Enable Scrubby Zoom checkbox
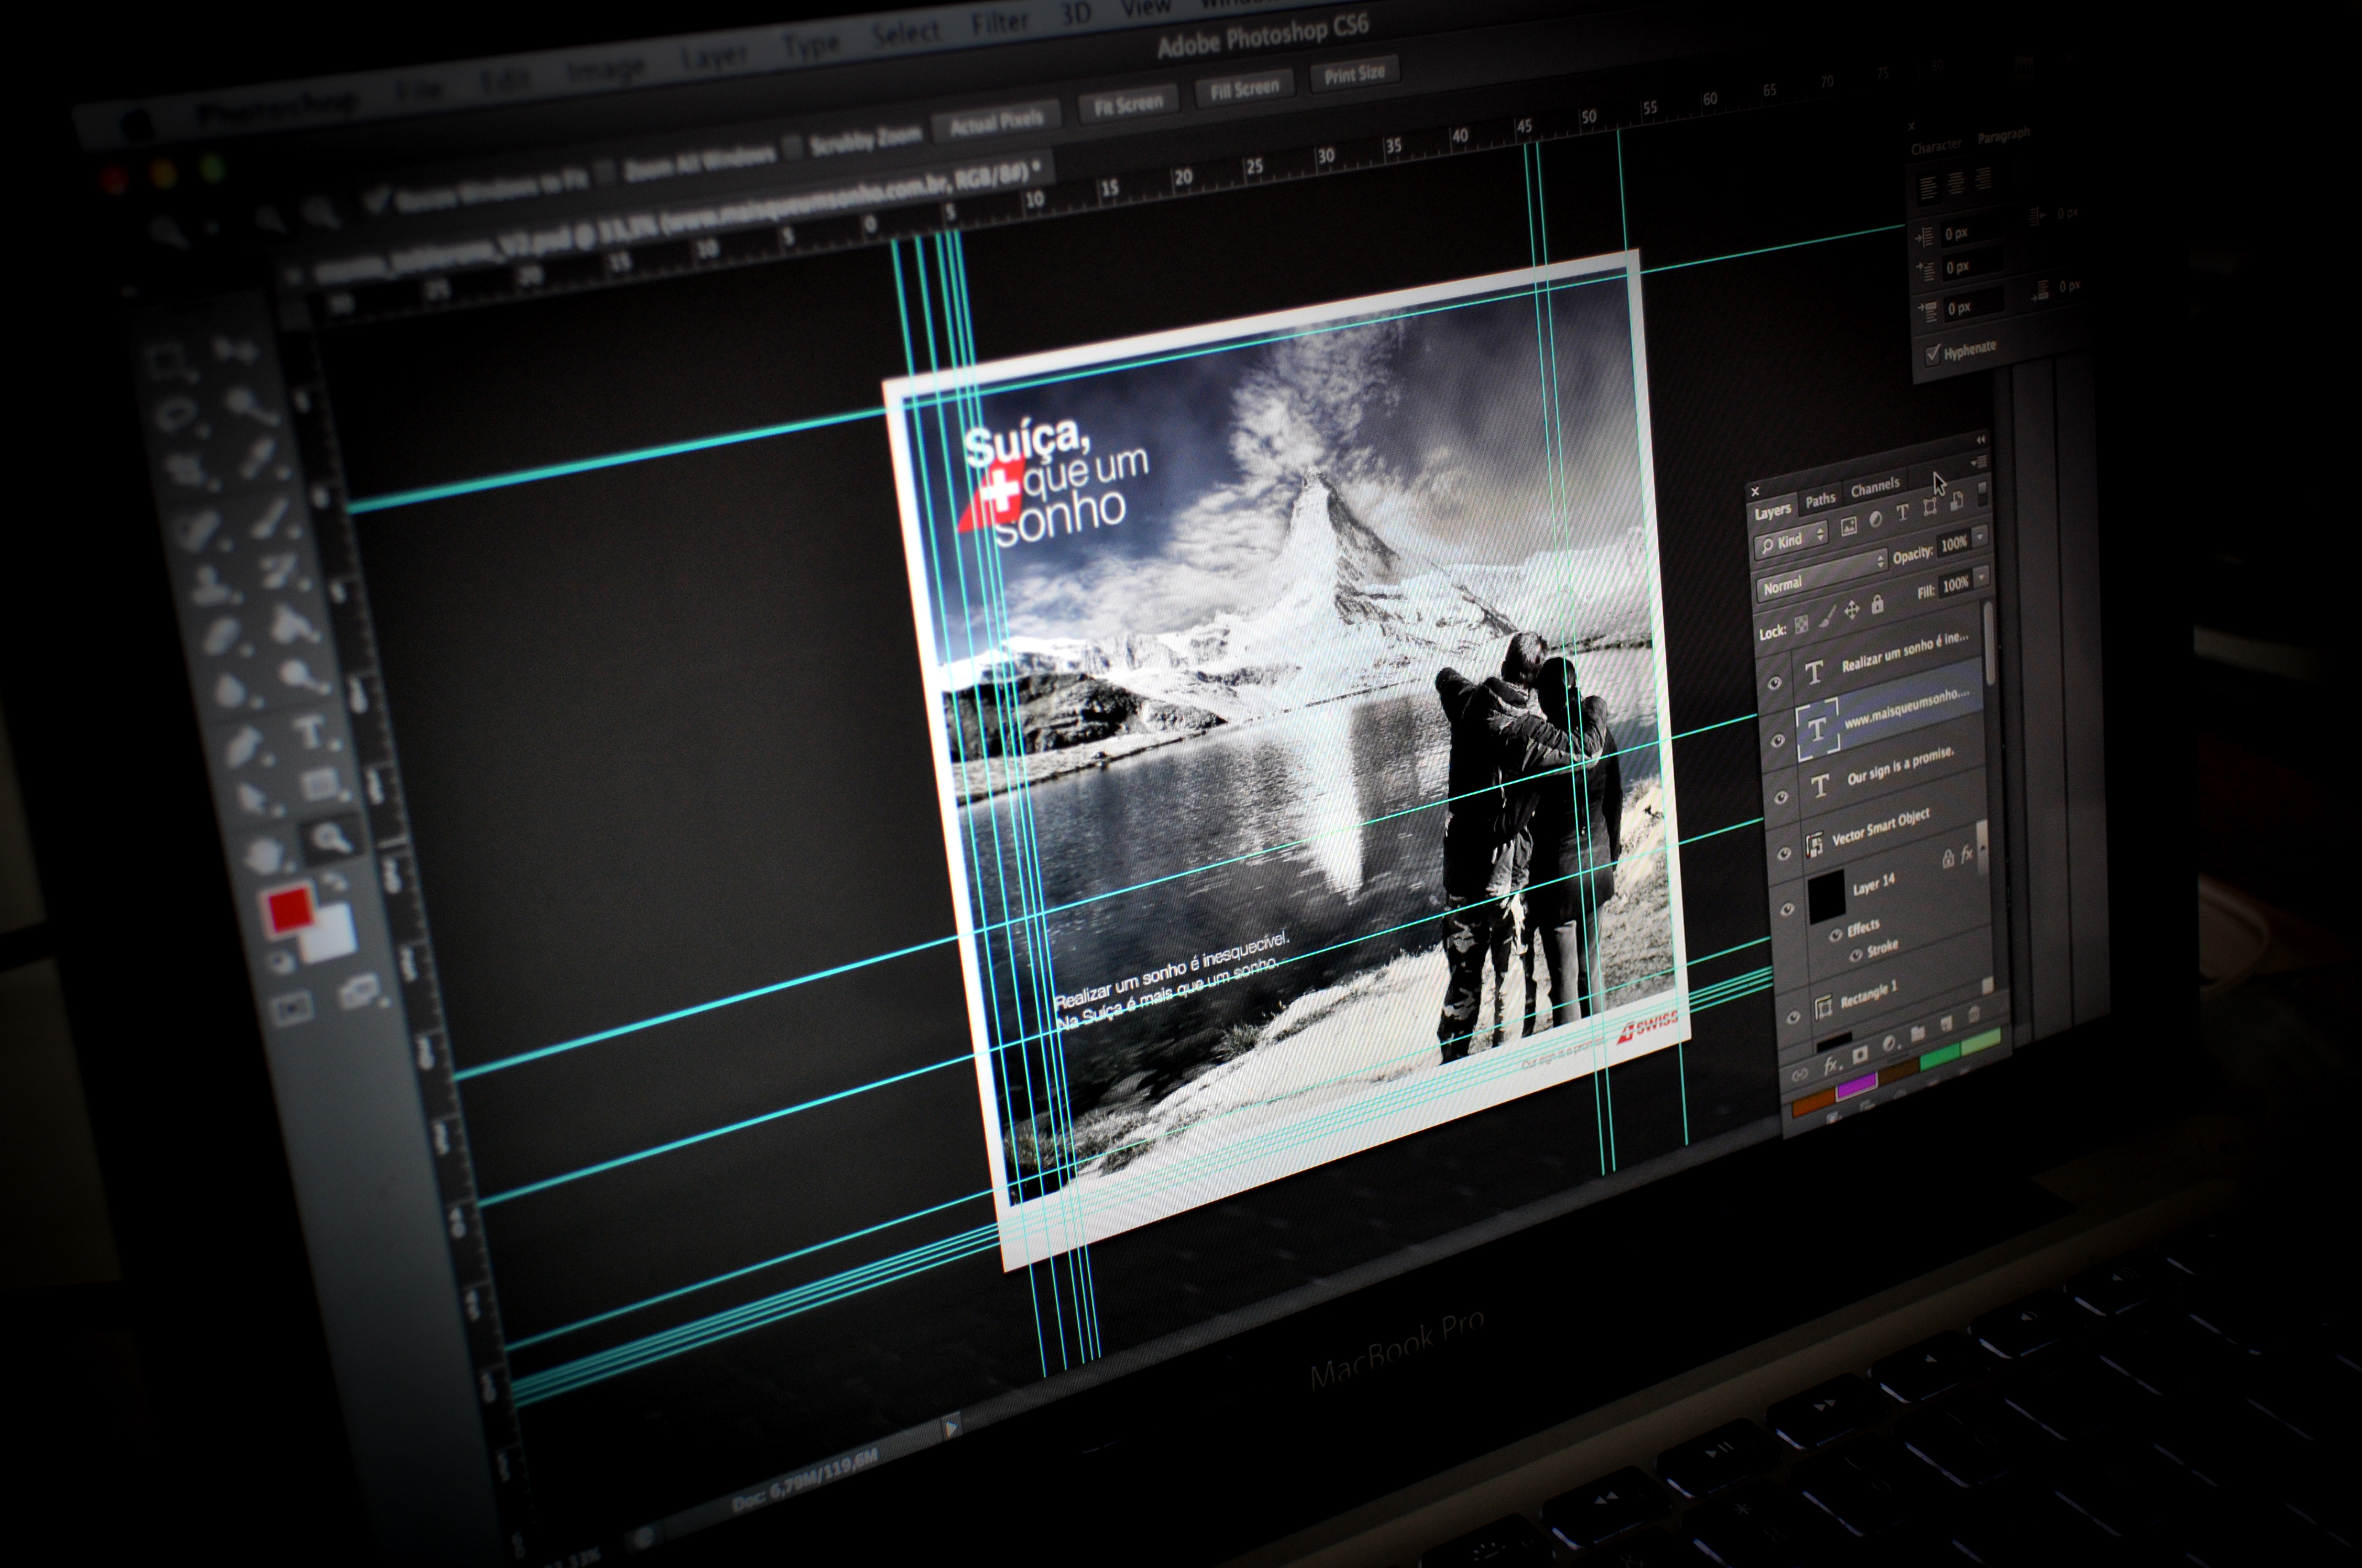The width and height of the screenshot is (2362, 1568). pyautogui.click(x=792, y=148)
